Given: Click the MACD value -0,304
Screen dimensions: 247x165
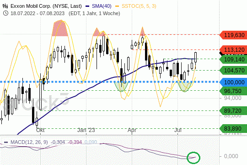Looking at the screenshot, I should pyautogui.click(x=58, y=142).
